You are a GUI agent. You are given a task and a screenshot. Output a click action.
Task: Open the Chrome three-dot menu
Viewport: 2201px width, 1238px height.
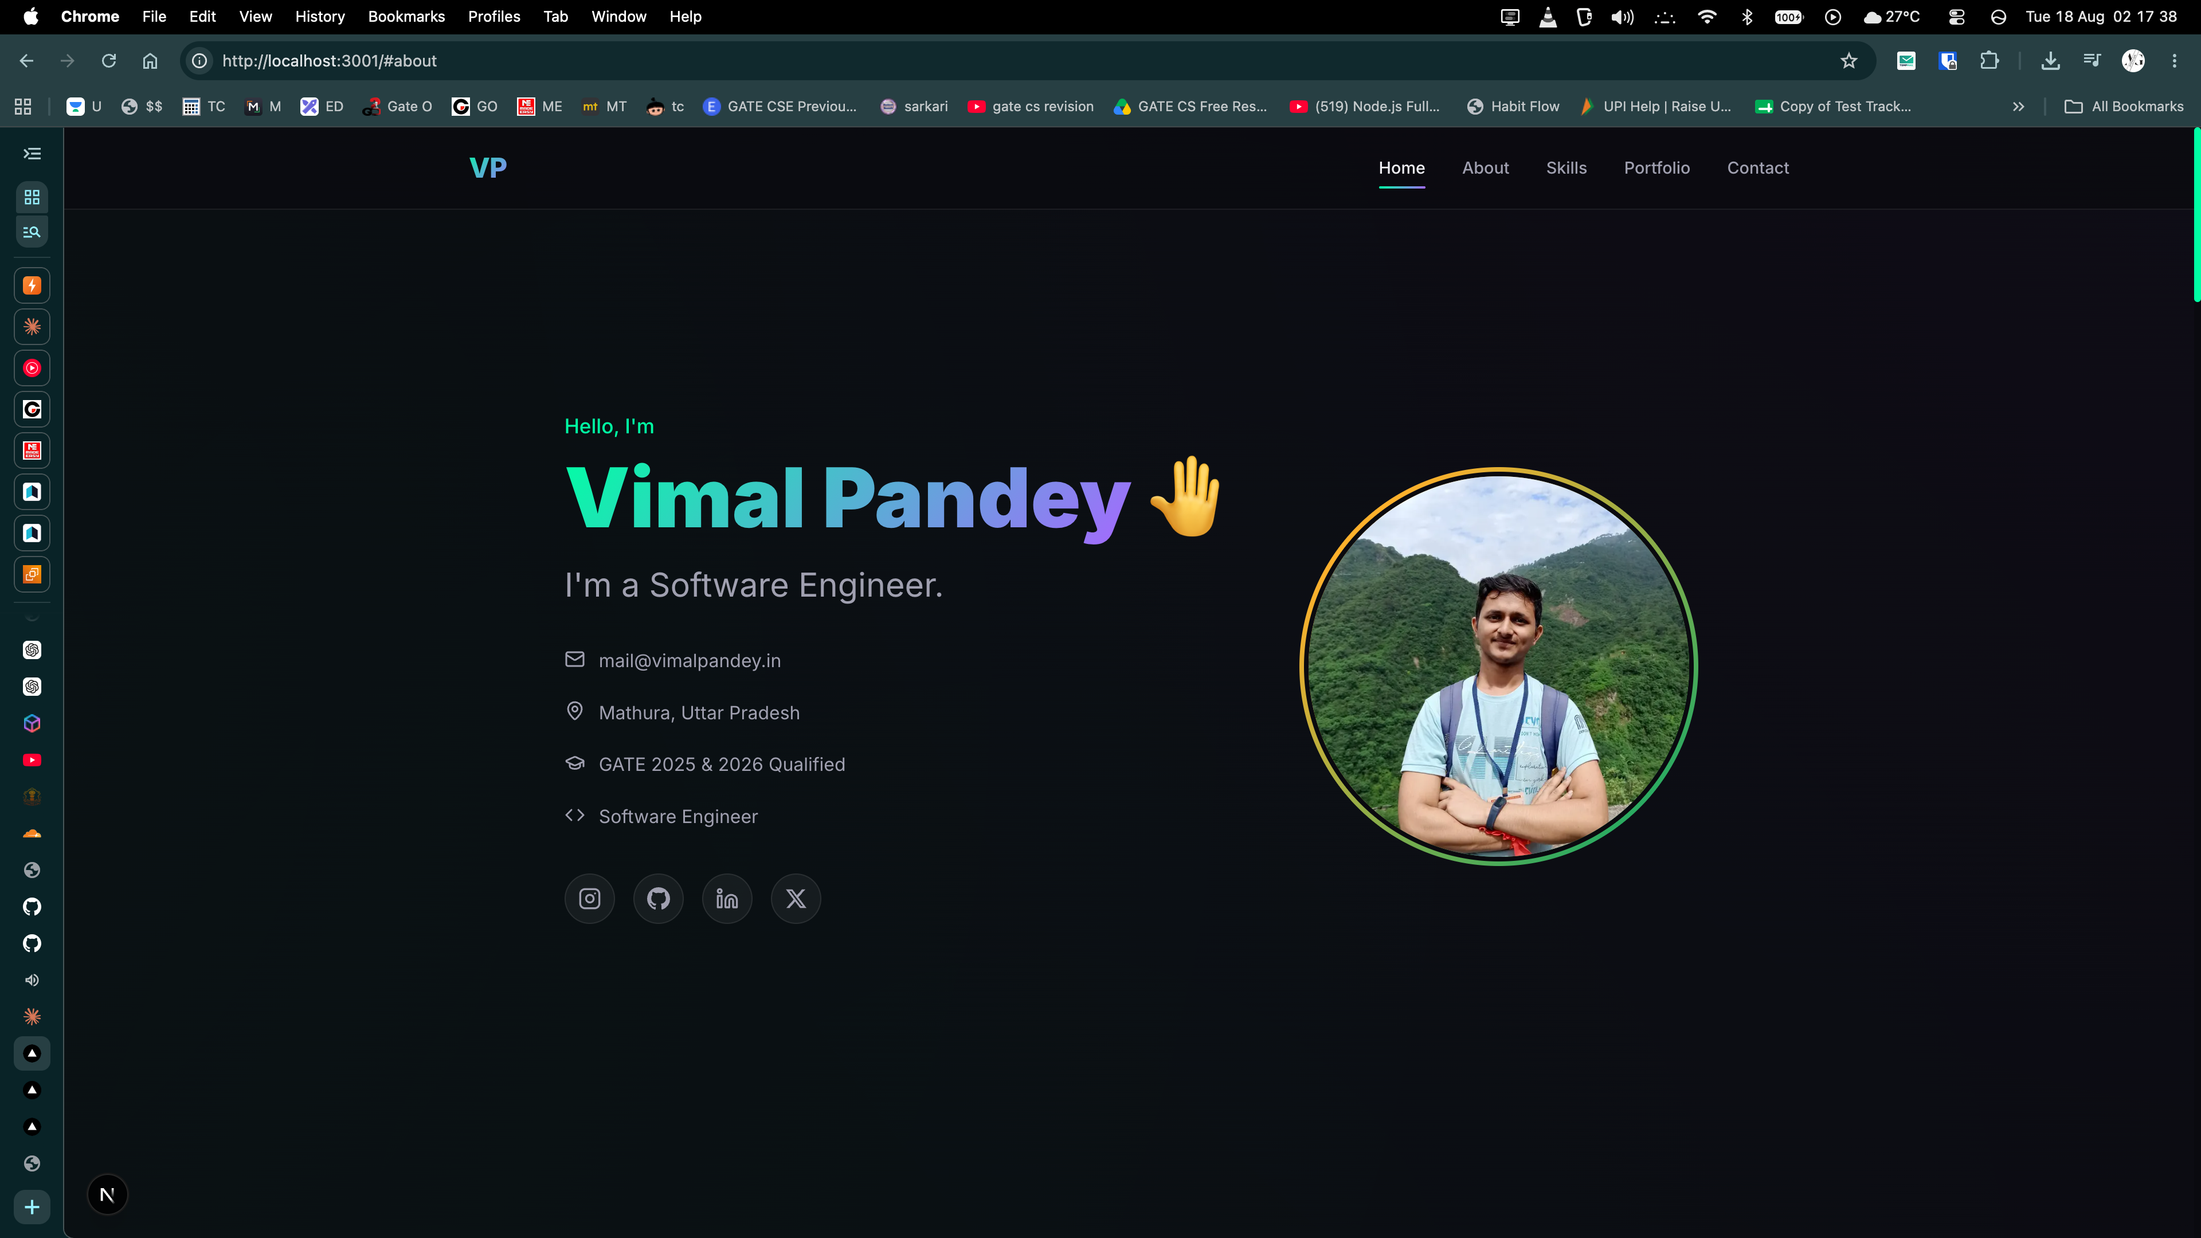(x=2175, y=61)
